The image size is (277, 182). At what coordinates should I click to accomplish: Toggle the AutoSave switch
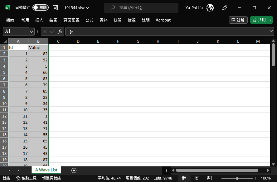[41, 7]
